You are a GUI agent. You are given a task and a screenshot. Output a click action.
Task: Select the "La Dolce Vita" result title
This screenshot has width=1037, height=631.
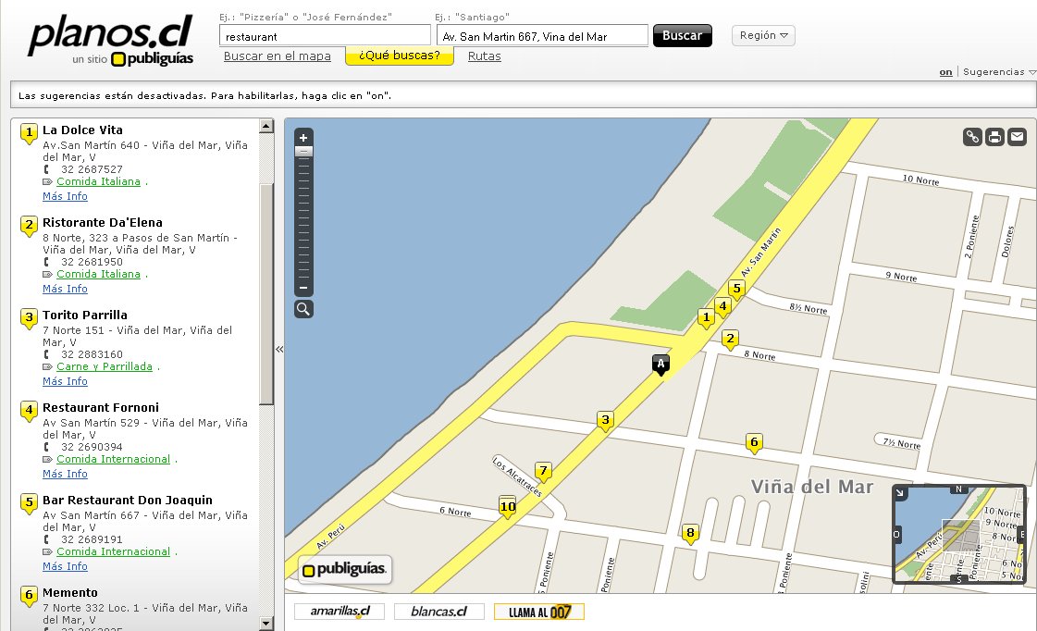point(82,130)
